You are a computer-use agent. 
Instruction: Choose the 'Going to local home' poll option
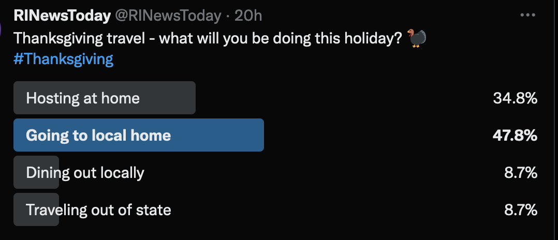(98, 135)
